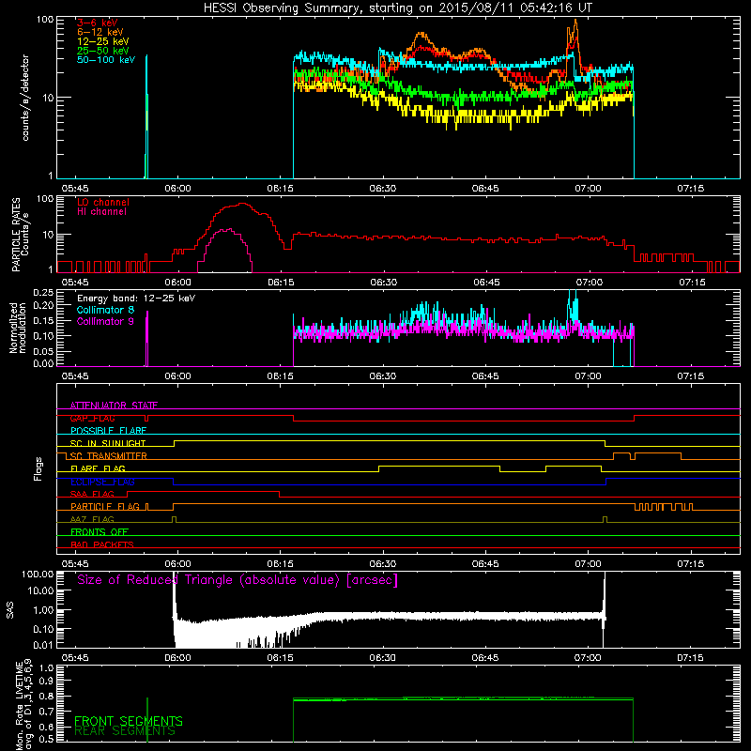
Task: Click the GAP_FLAG label
Action: click(92, 418)
